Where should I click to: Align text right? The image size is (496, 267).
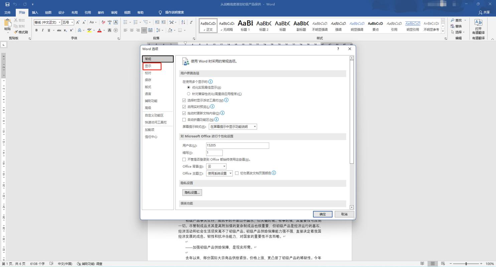tap(138, 30)
